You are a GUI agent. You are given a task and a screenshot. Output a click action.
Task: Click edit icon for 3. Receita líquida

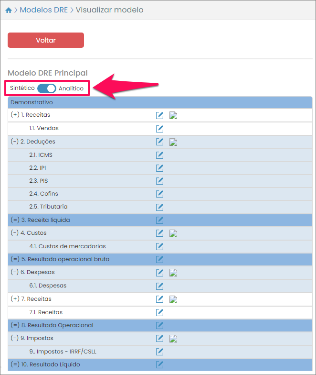[x=160, y=220]
